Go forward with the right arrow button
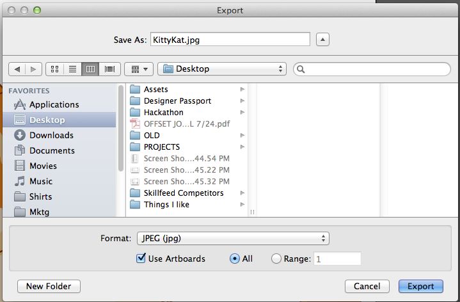460x302 pixels. (x=33, y=69)
